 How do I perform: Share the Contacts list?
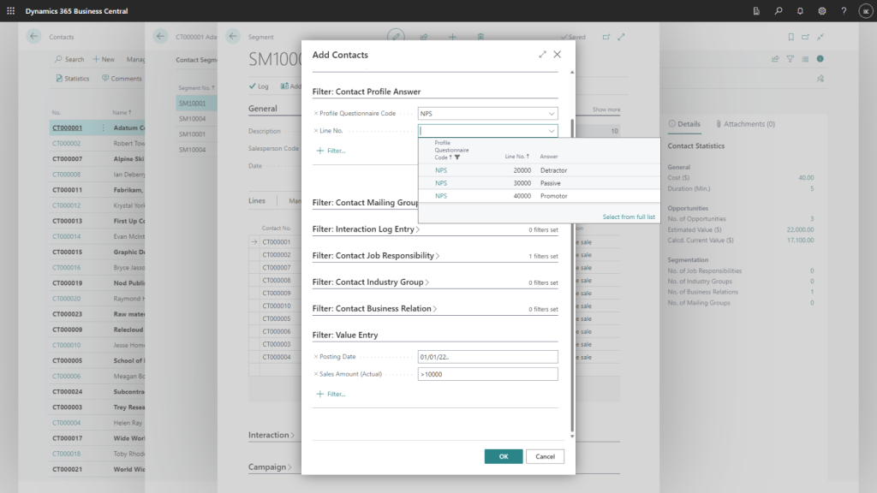click(775, 59)
